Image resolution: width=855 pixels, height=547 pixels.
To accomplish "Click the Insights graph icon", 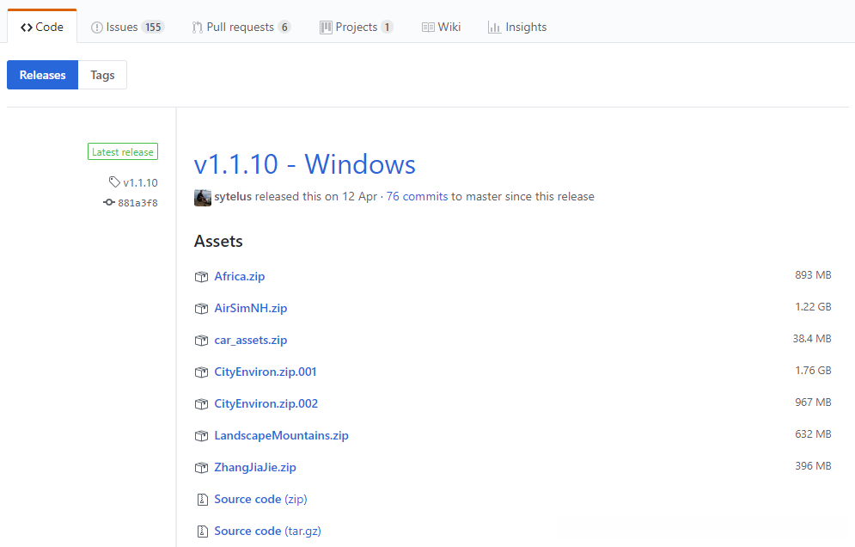I will (495, 28).
